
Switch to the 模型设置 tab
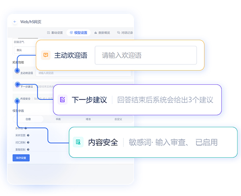coord(78,32)
